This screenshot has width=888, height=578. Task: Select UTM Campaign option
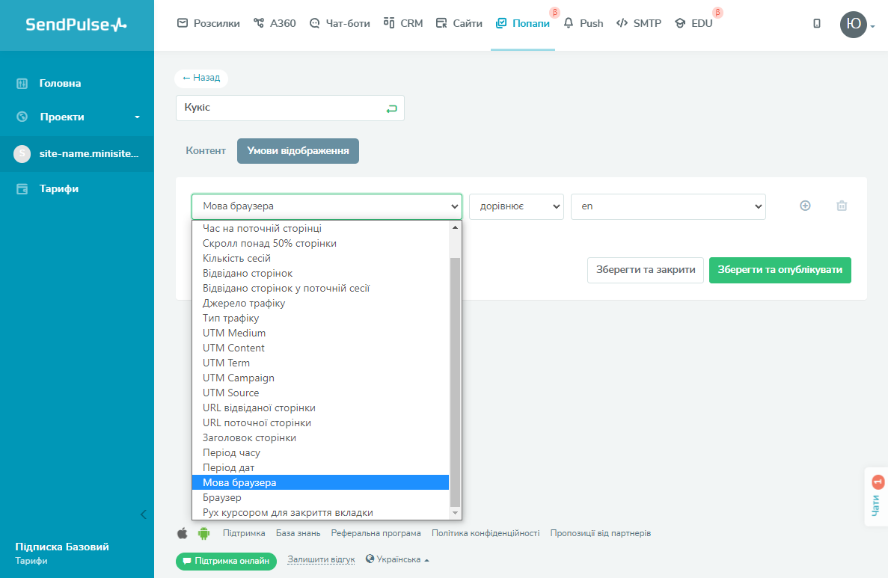pos(320,378)
